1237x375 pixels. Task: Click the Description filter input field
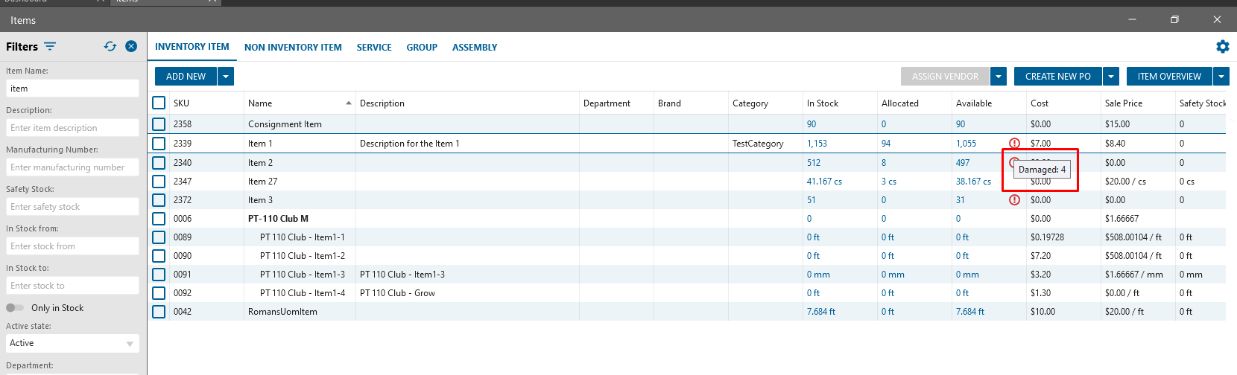[x=72, y=128]
